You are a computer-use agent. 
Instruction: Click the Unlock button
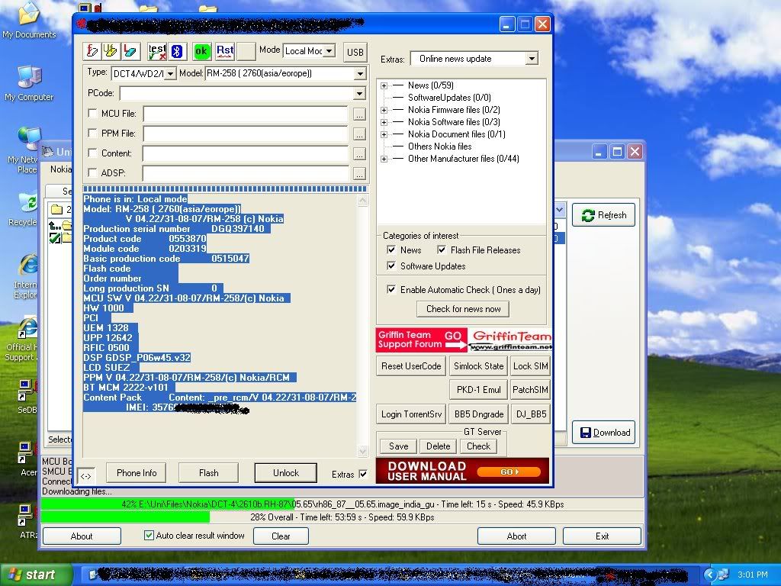coord(286,473)
